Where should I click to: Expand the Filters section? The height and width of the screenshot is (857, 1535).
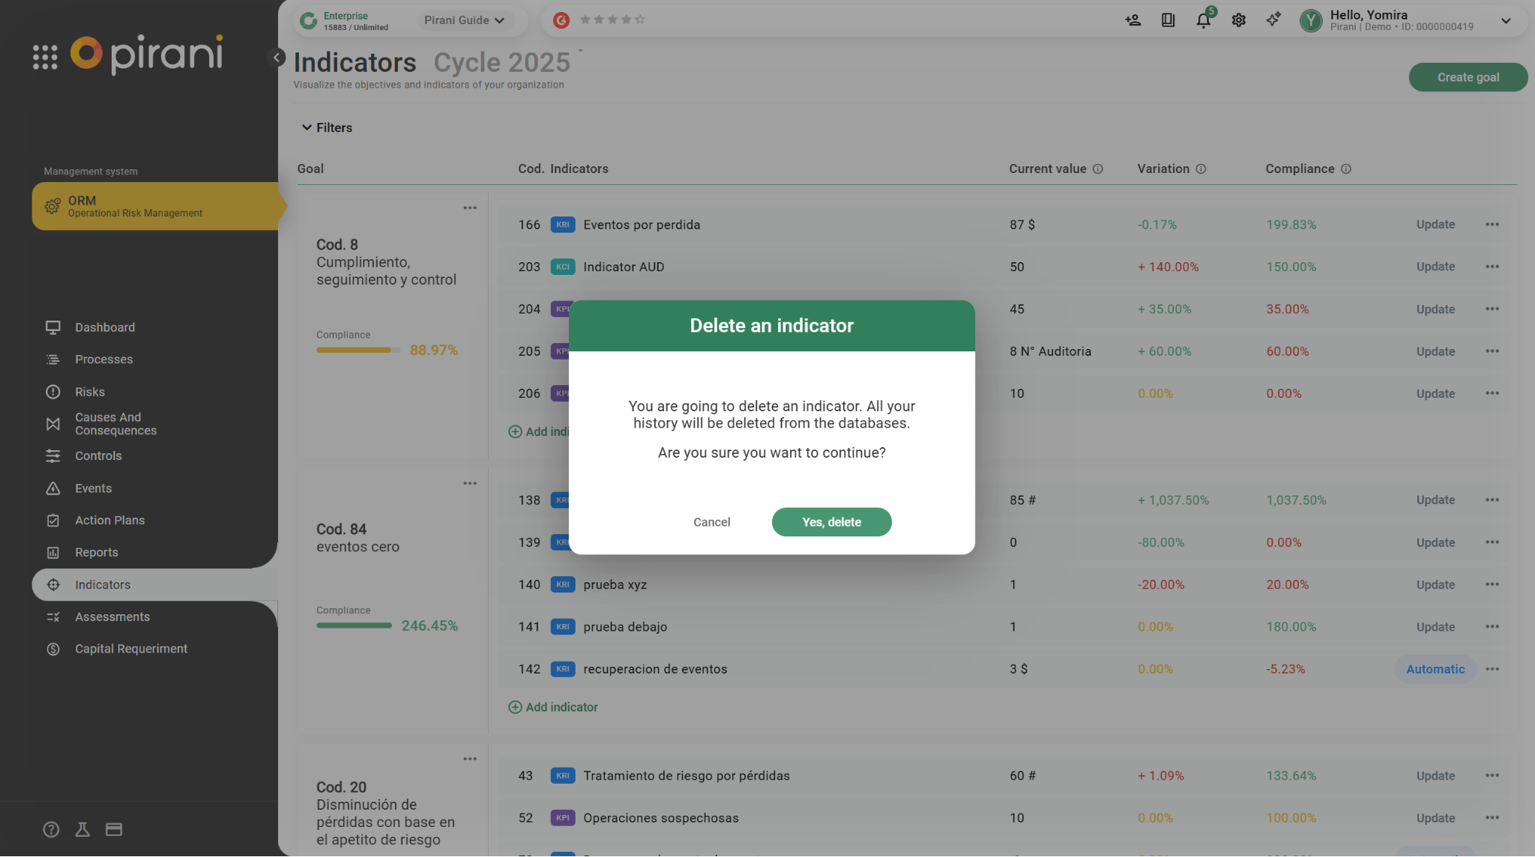tap(327, 127)
